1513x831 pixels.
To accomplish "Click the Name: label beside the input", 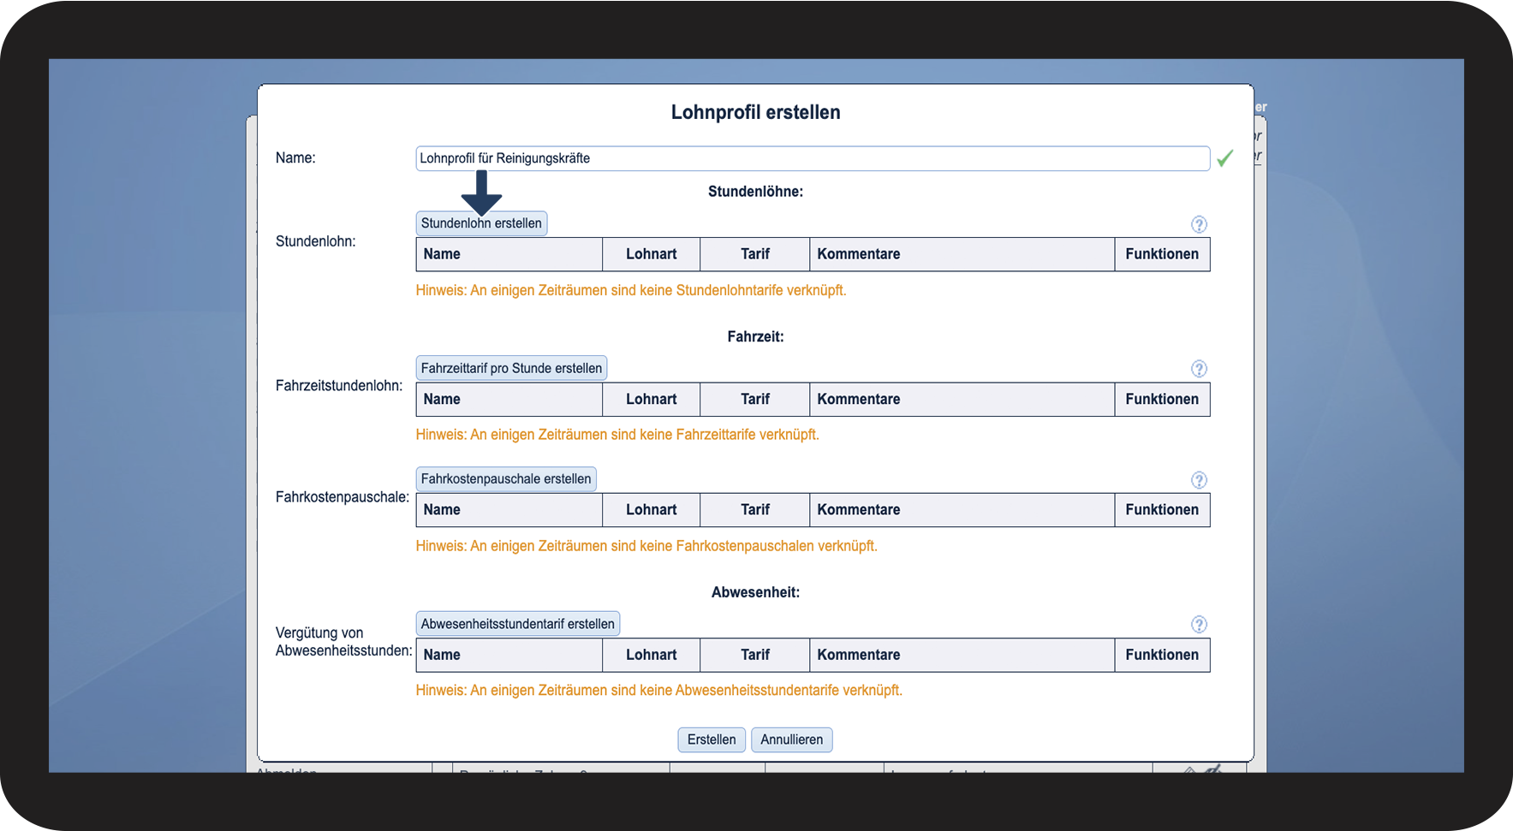I will point(295,158).
